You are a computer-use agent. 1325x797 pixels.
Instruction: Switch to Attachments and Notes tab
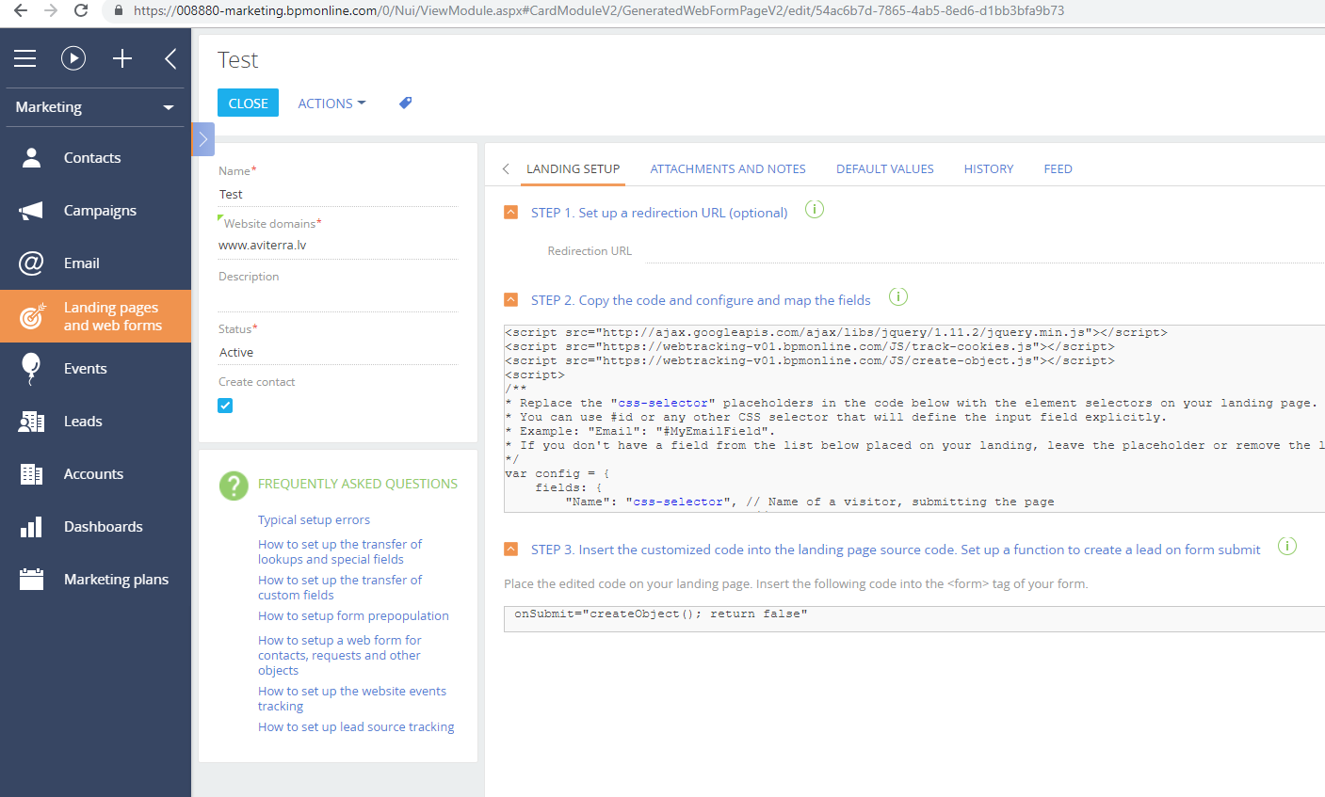coord(728,169)
